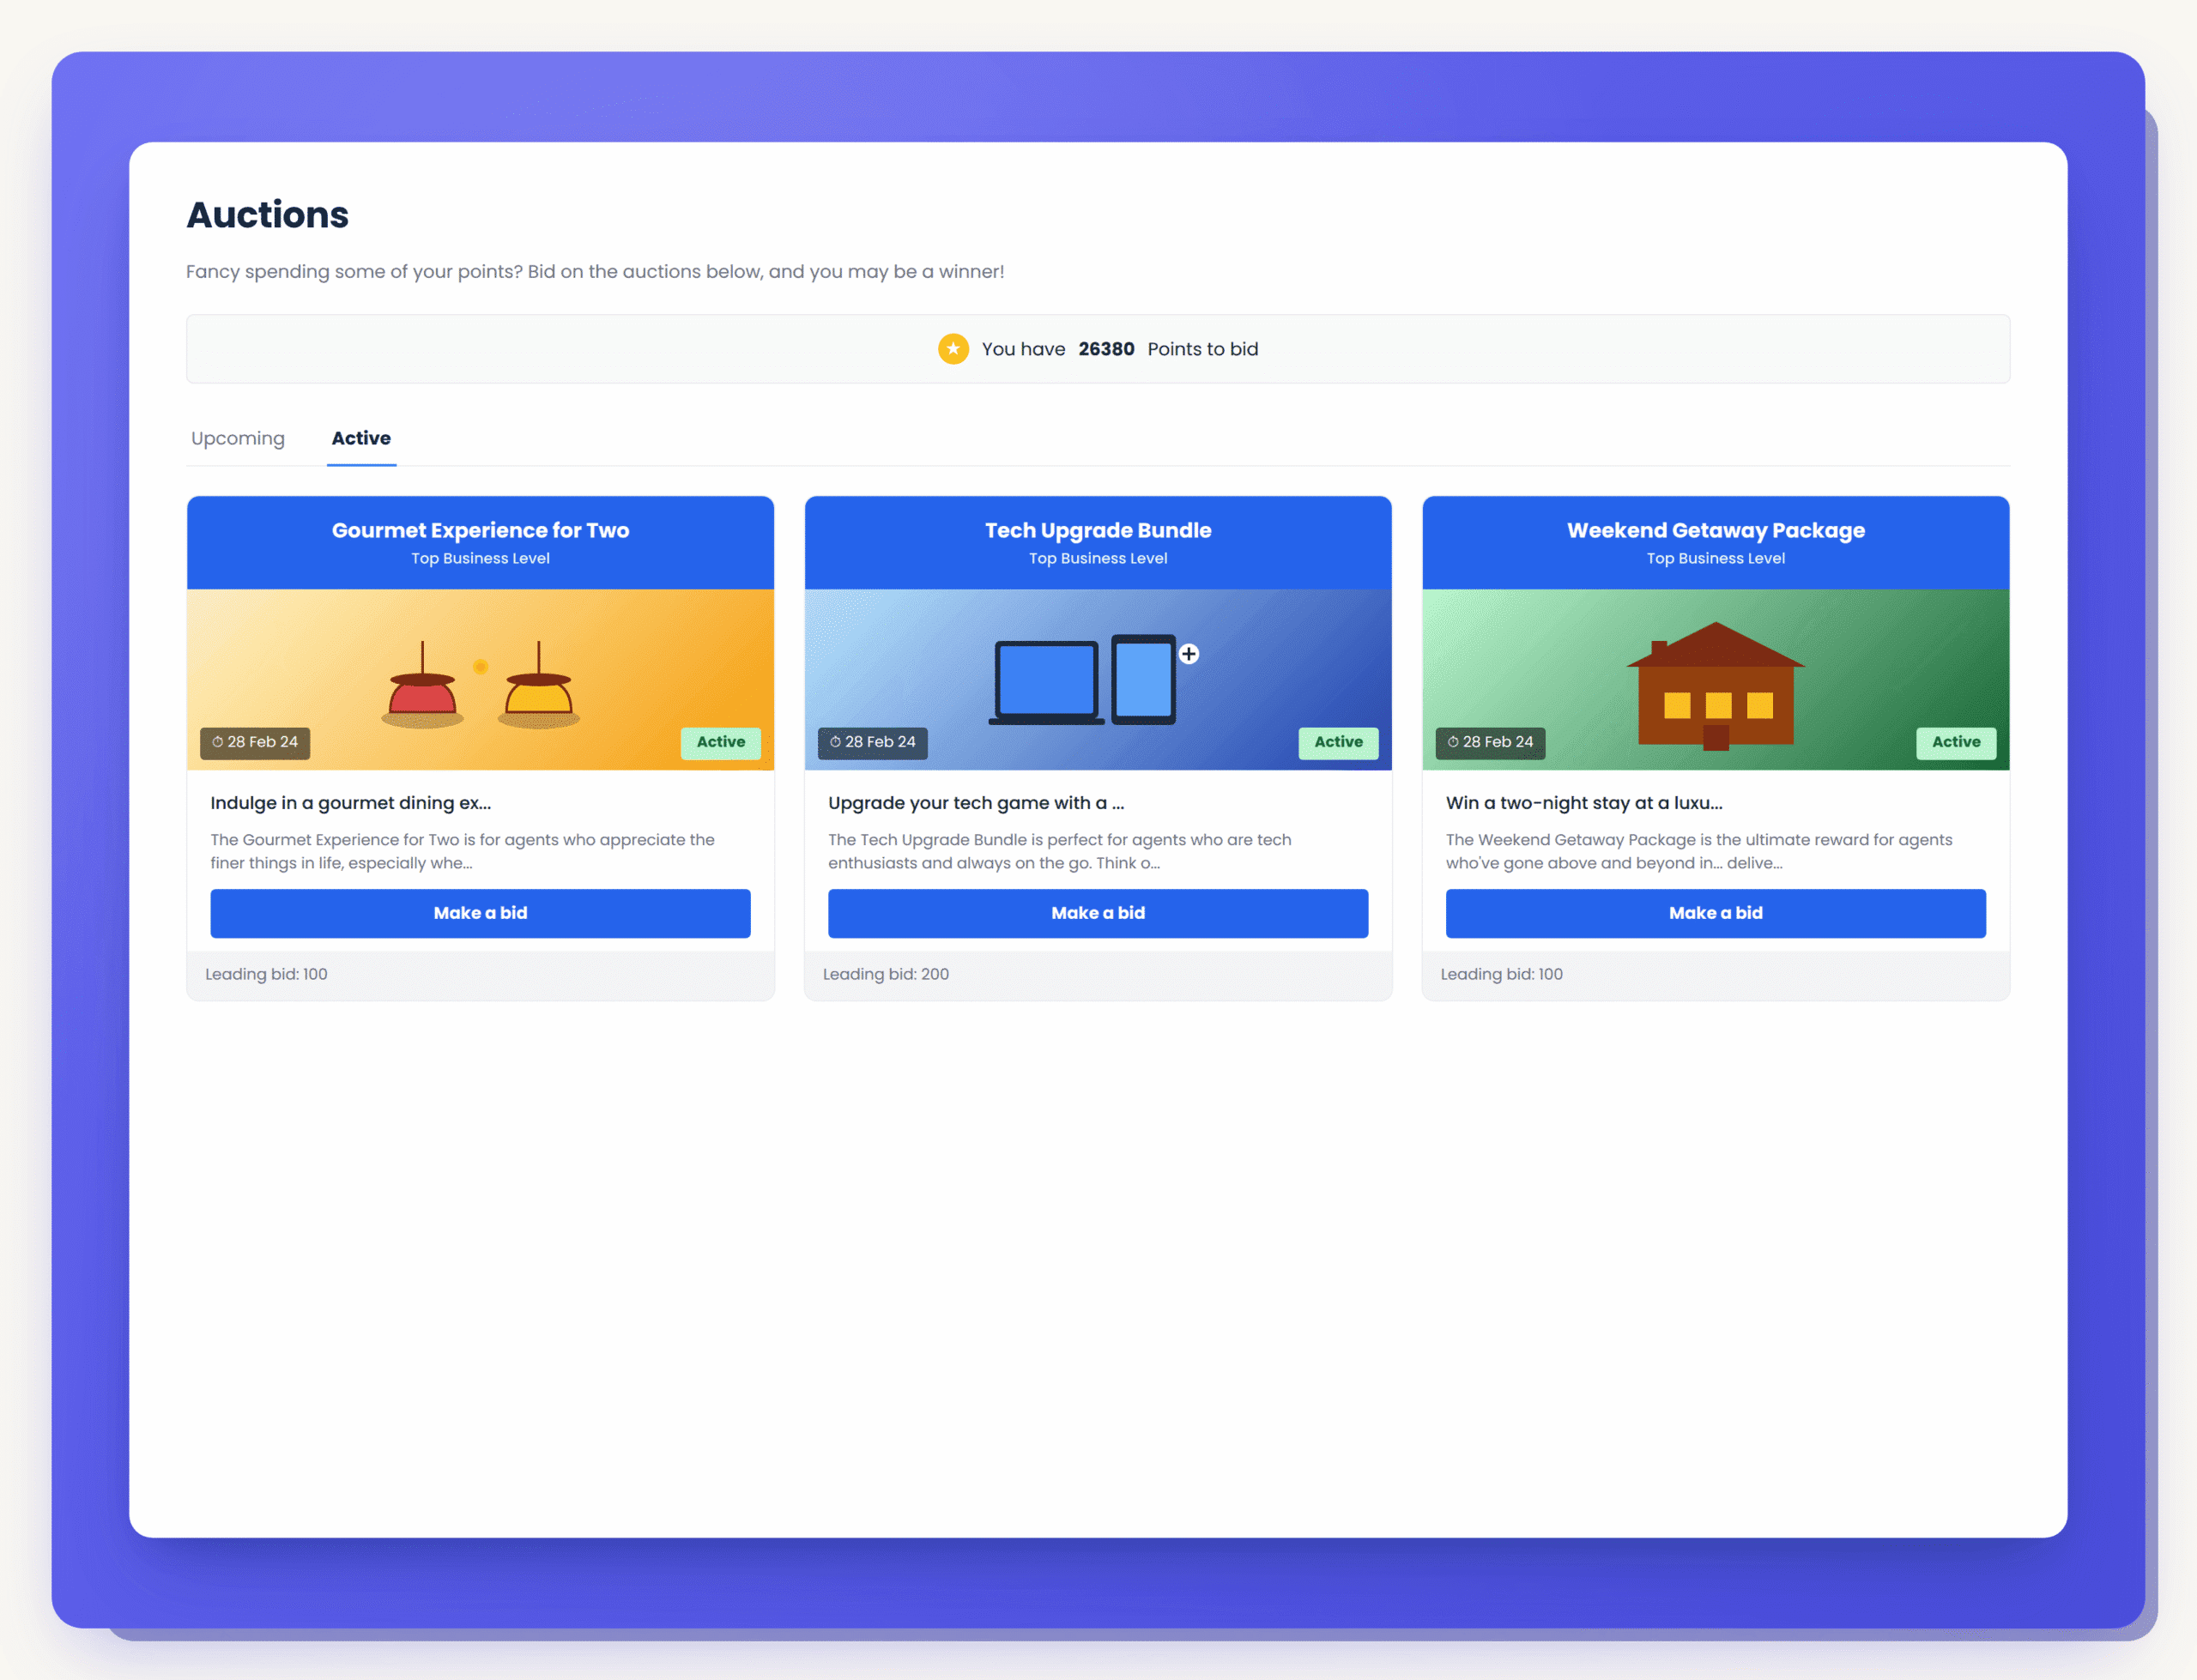Viewport: 2197px width, 1680px height.
Task: Switch to the Upcoming tab
Action: click(x=238, y=438)
